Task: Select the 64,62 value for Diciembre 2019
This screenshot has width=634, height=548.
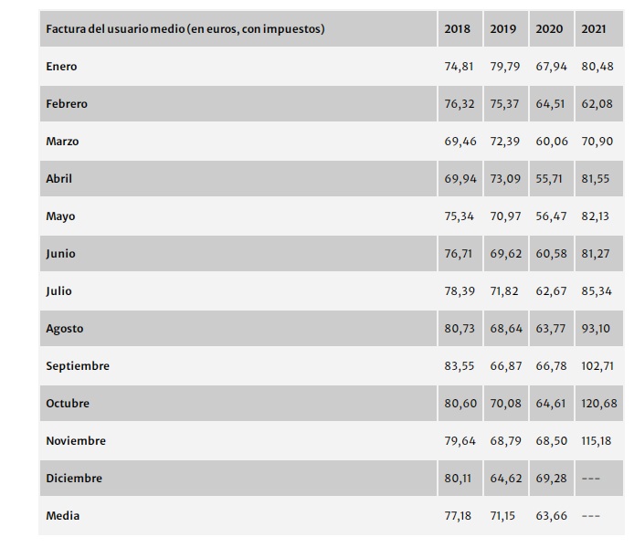Action: (x=505, y=479)
